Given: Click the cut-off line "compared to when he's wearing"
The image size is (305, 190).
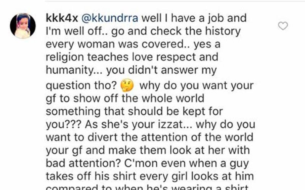Looking at the screenshot, I should 147,187.
